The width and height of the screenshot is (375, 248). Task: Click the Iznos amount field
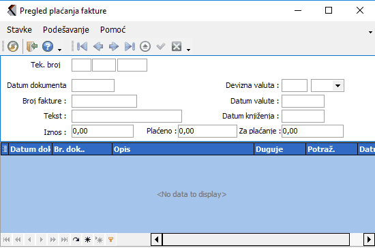[x=102, y=131]
